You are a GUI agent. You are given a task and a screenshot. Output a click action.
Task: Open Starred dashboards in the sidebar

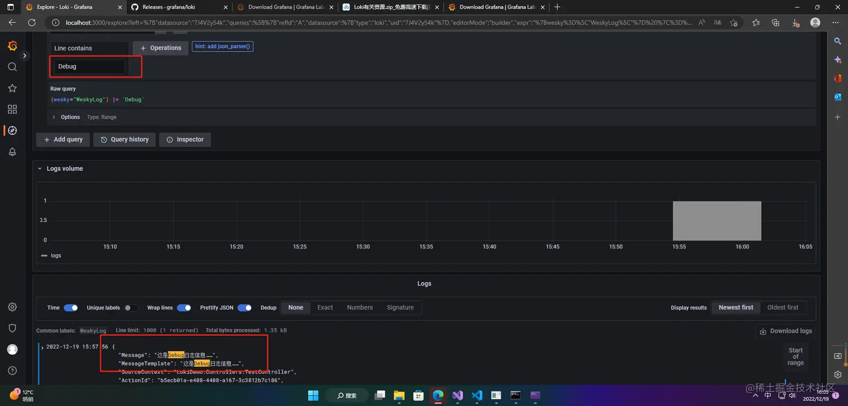pyautogui.click(x=12, y=88)
